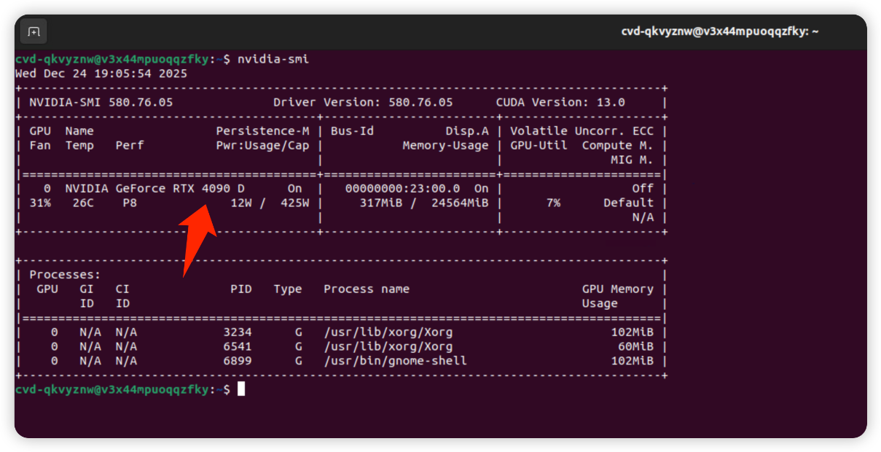Select the date line Wed Dec 24 19:05:54 2025
The width and height of the screenshot is (881, 452).
(x=101, y=74)
